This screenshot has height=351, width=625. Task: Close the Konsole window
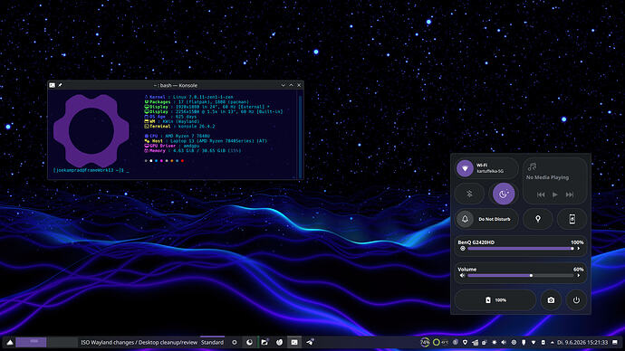pos(299,85)
